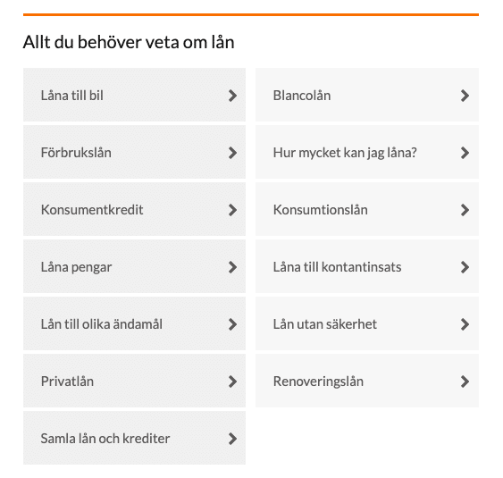The image size is (503, 478).
Task: Open the Blancolån link text
Action: [x=302, y=96]
